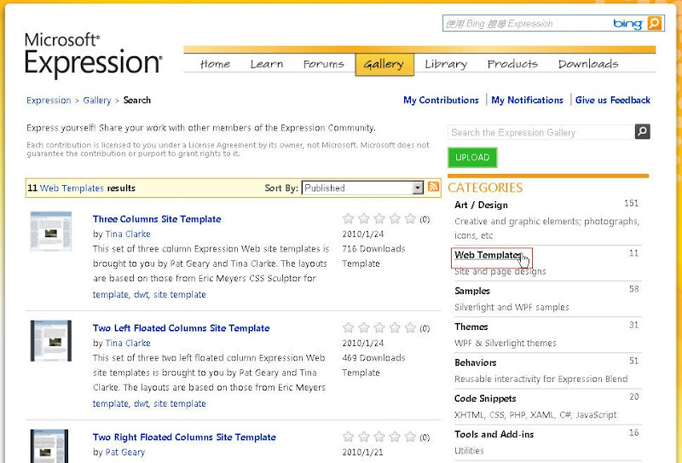
Task: Rate Two Left Floated Columns five stars
Action: pyautogui.click(x=410, y=327)
